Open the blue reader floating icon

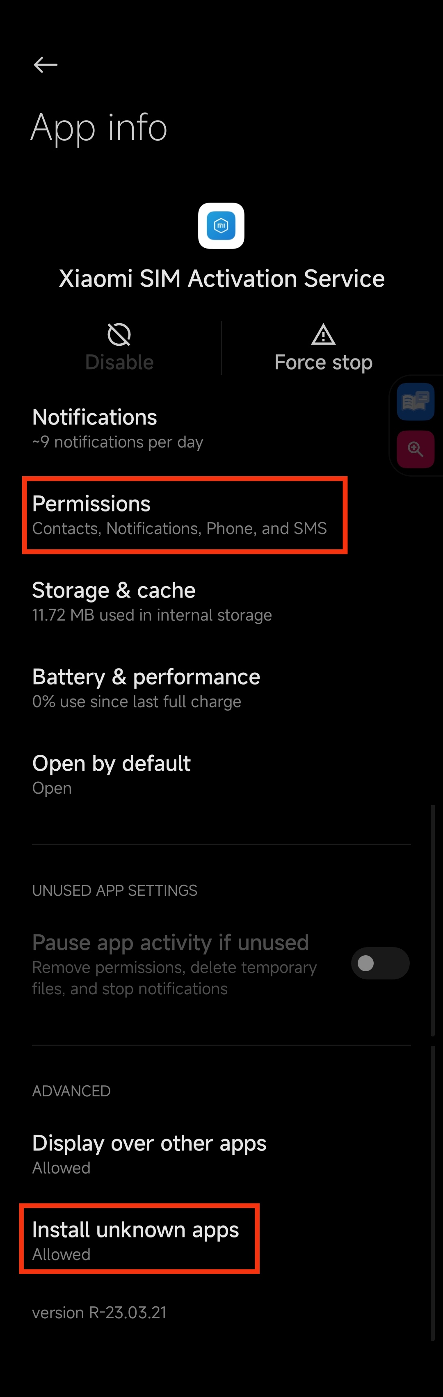[416, 402]
